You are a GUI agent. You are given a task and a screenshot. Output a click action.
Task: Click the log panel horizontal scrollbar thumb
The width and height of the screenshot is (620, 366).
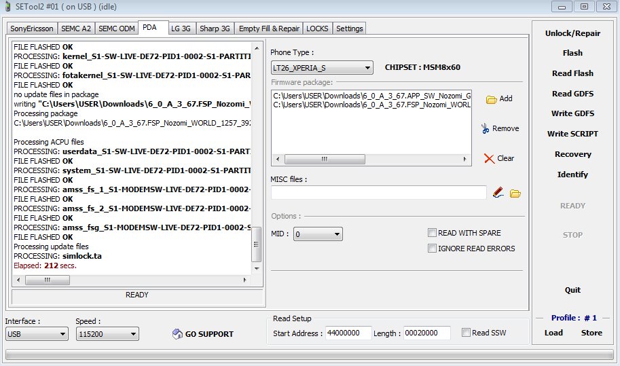click(x=48, y=280)
